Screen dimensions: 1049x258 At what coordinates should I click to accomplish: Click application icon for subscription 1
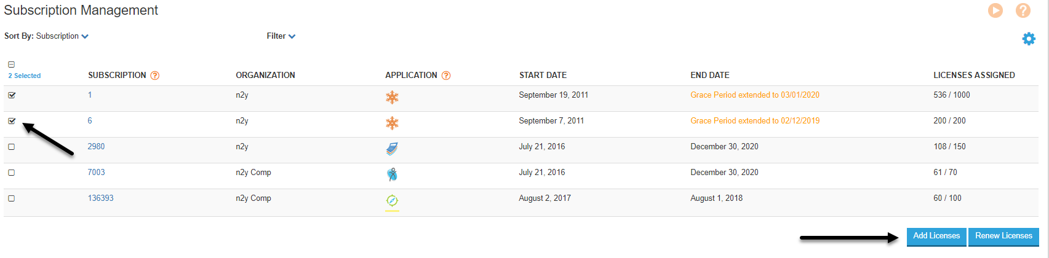[392, 97]
